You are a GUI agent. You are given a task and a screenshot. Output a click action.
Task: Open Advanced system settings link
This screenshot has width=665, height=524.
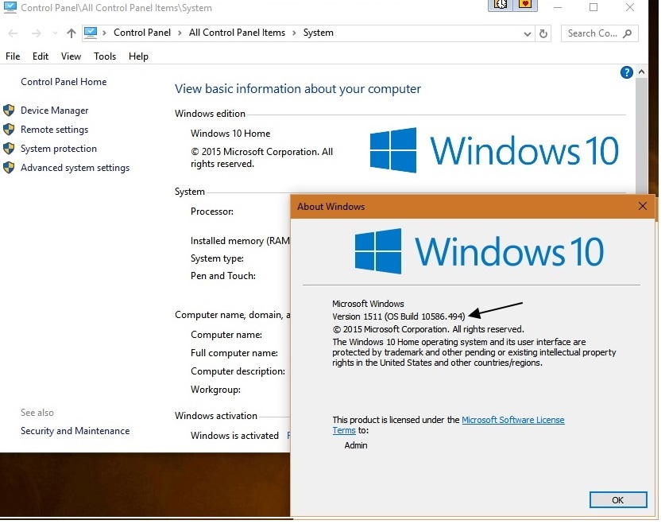[75, 168]
